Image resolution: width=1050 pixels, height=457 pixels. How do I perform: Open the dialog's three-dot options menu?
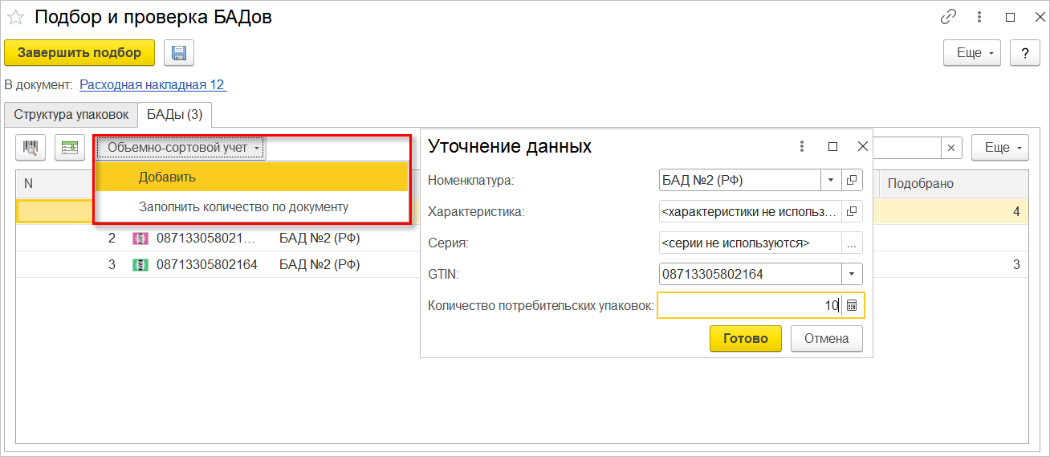click(801, 146)
